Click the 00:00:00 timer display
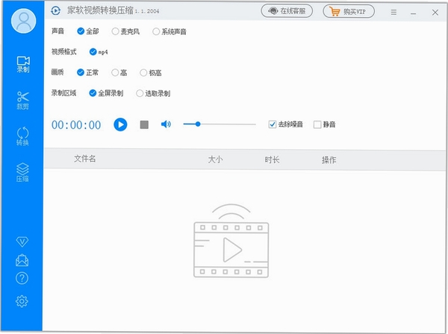This screenshot has width=448, height=334. click(x=76, y=125)
